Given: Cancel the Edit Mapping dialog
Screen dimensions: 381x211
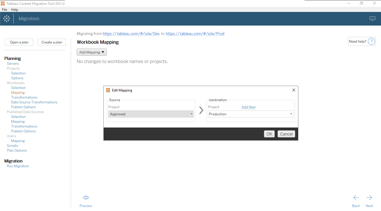Looking at the screenshot, I should tap(286, 134).
